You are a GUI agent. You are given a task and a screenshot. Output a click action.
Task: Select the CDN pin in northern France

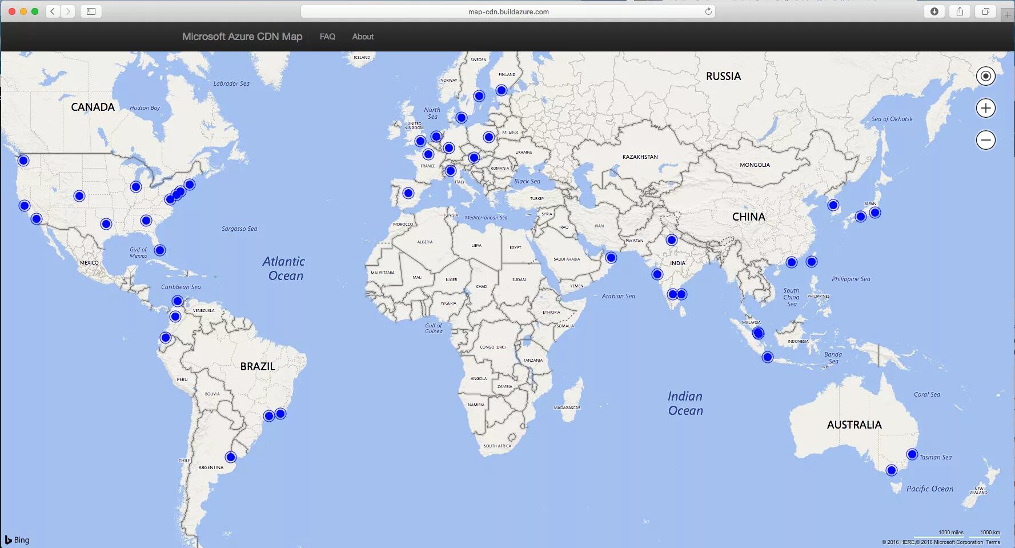[x=428, y=154]
